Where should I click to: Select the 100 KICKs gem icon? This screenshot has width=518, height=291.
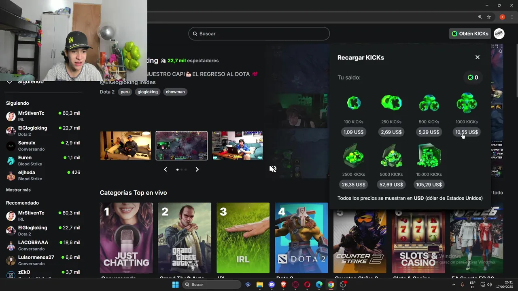tap(354, 103)
